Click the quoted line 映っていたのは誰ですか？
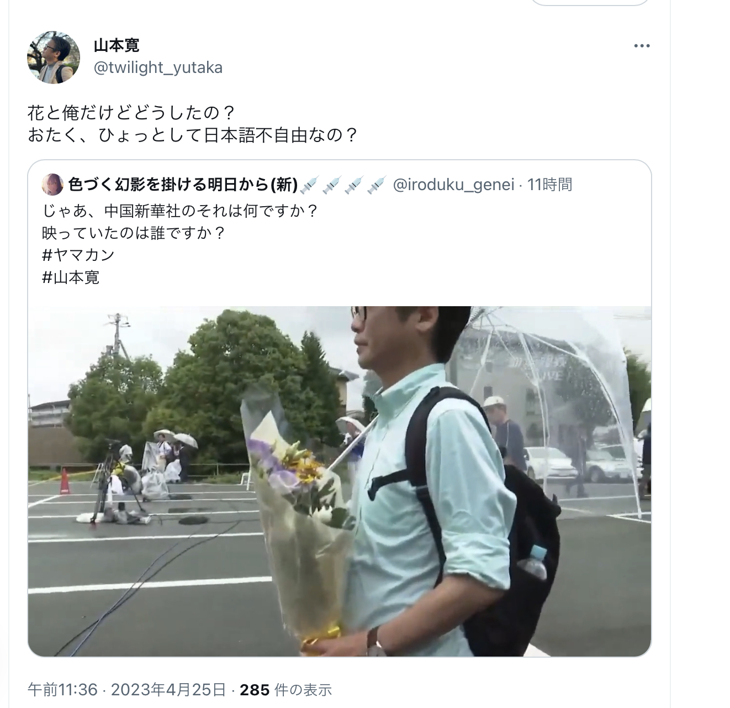 pos(134,233)
